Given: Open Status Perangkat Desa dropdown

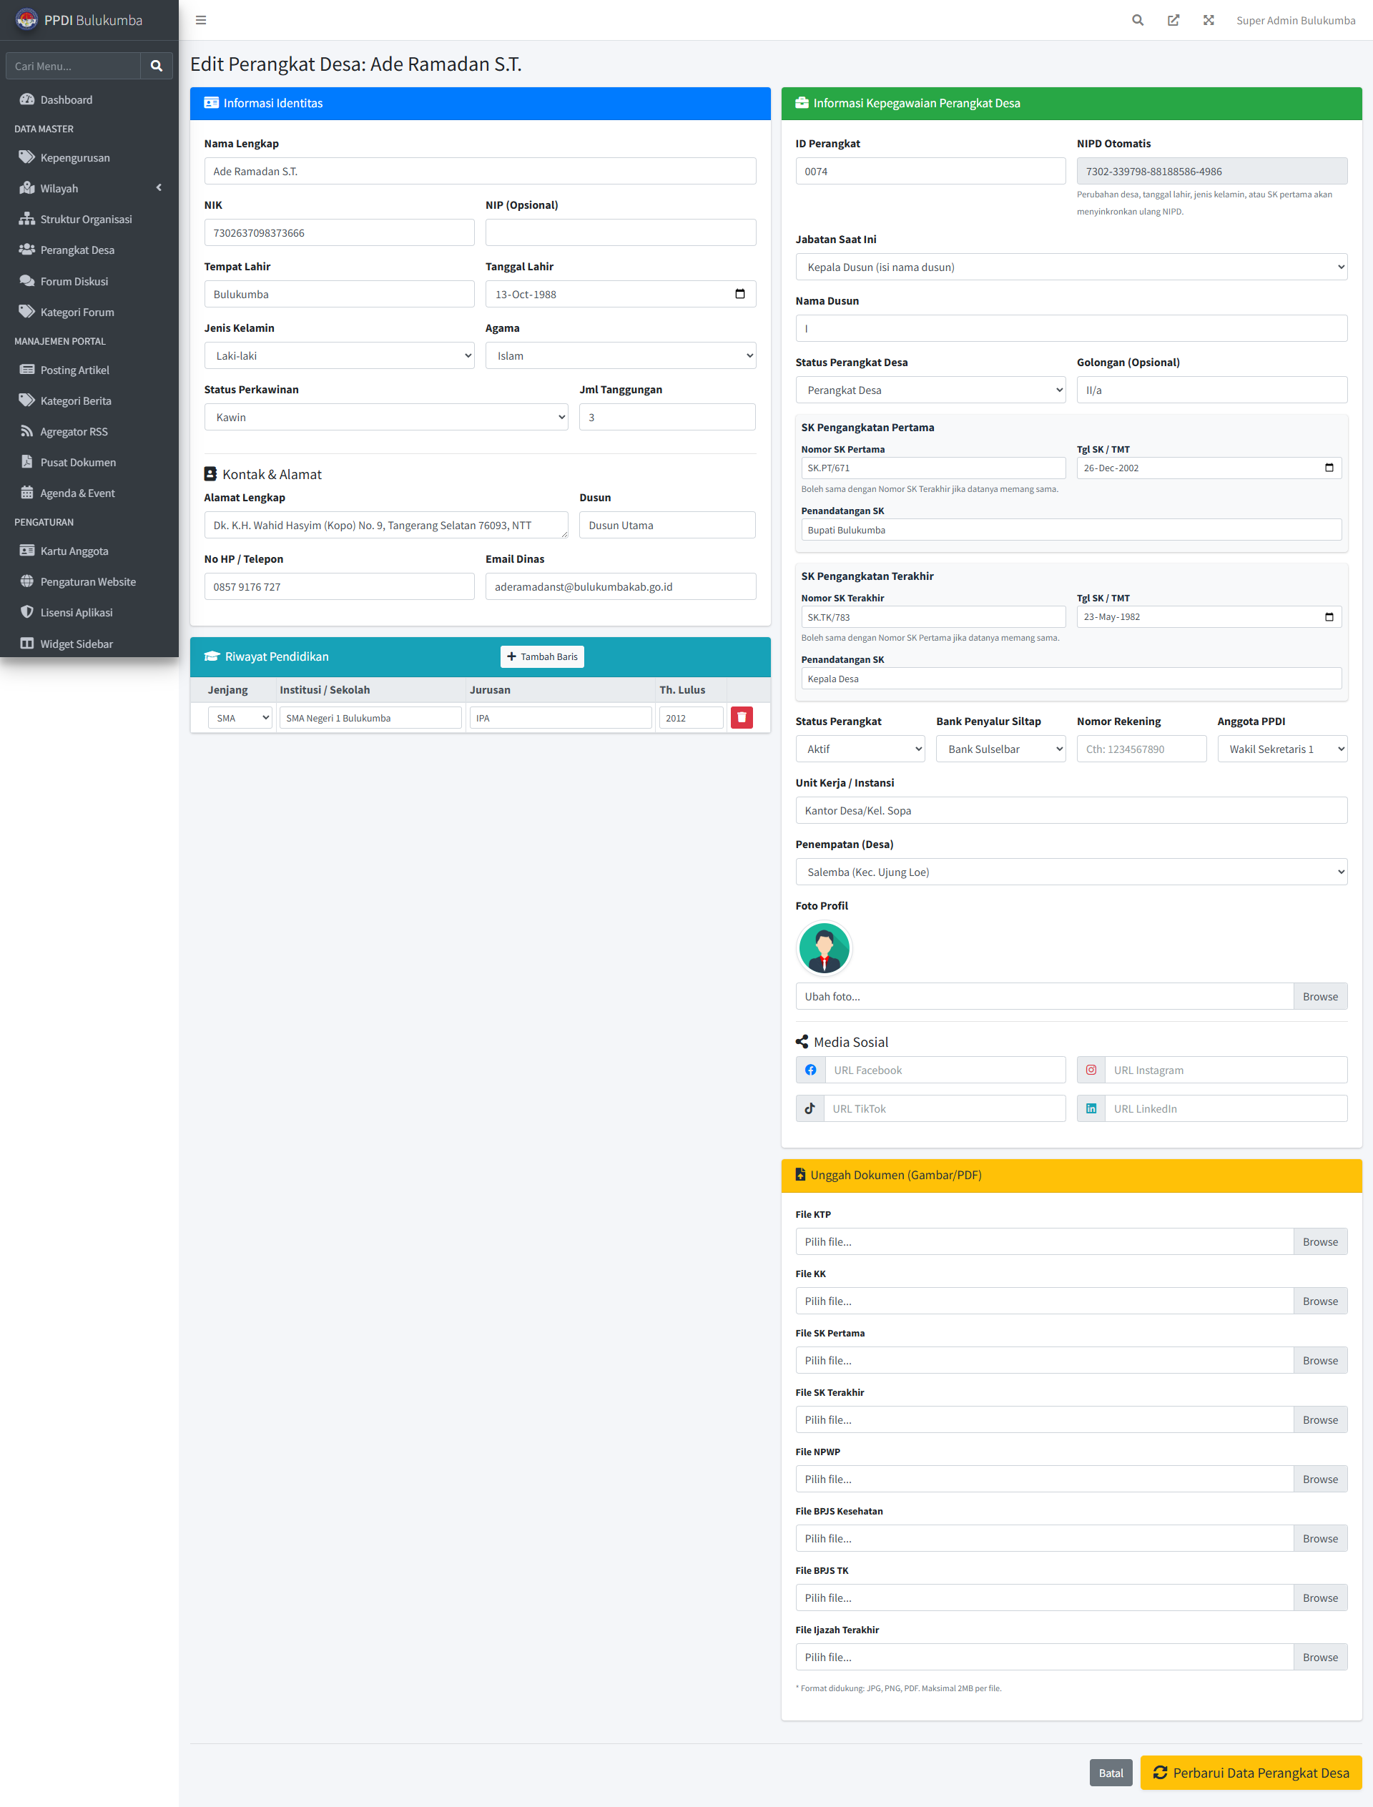Looking at the screenshot, I should click(931, 390).
